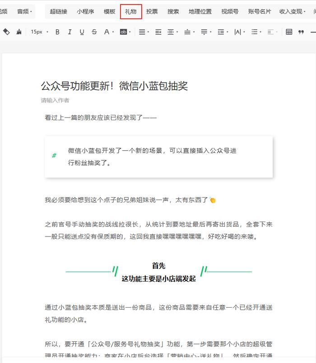Toggle bold formatting

tap(57, 32)
